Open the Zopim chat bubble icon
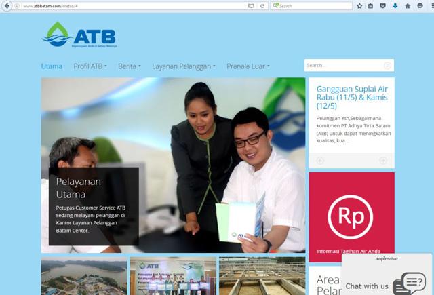434x295 pixels. click(410, 283)
